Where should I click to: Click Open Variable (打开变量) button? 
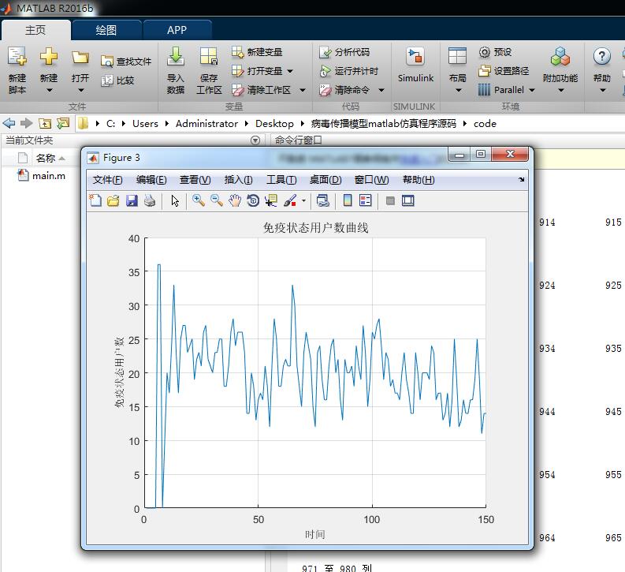click(257, 71)
